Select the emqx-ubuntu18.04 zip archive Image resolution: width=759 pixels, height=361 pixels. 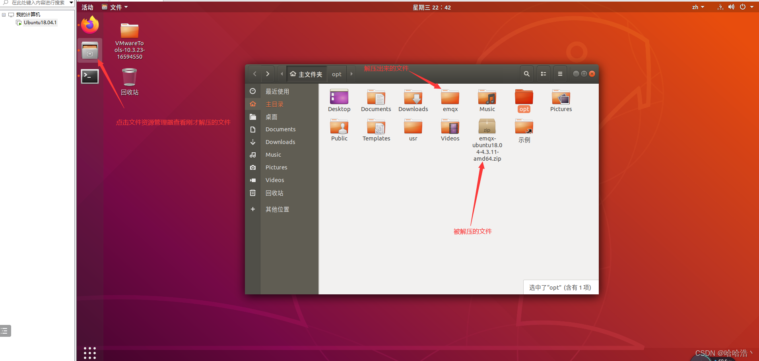[x=487, y=140]
